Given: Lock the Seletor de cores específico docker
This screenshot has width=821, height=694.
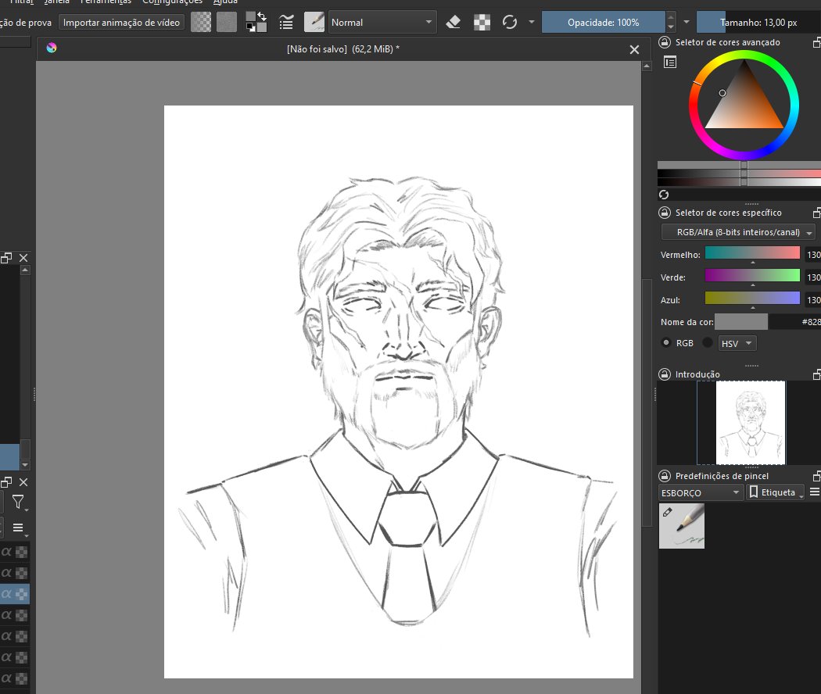Looking at the screenshot, I should point(665,213).
